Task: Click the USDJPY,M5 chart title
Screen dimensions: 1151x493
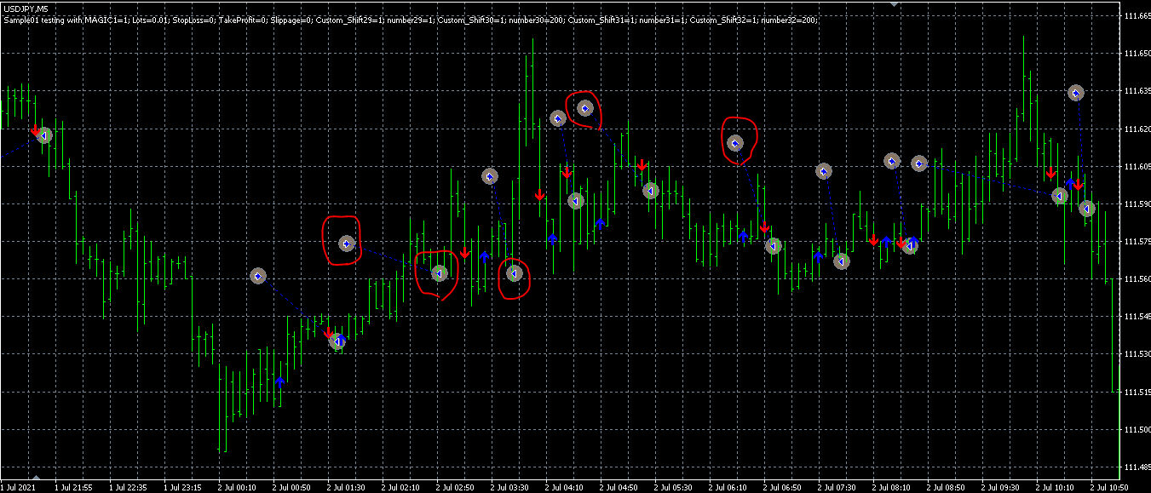Action: 26,9
